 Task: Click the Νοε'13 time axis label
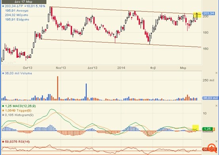61,68
